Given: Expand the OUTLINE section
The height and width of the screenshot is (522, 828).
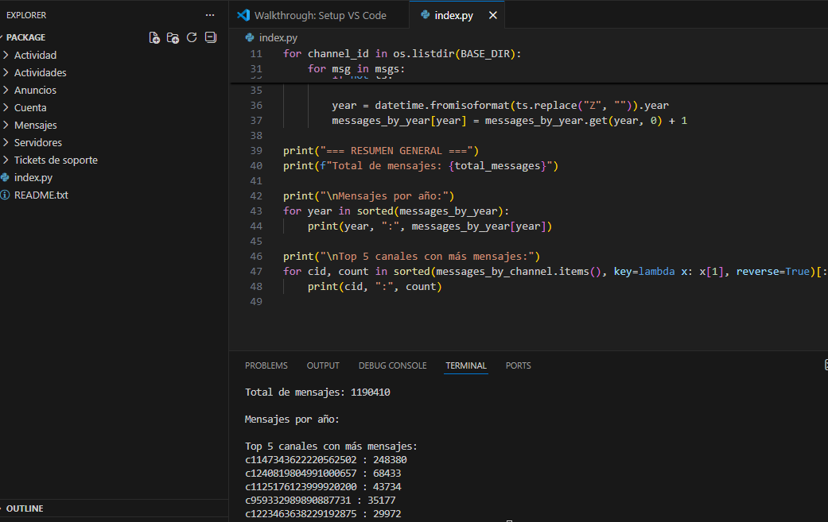Looking at the screenshot, I should coord(24,508).
